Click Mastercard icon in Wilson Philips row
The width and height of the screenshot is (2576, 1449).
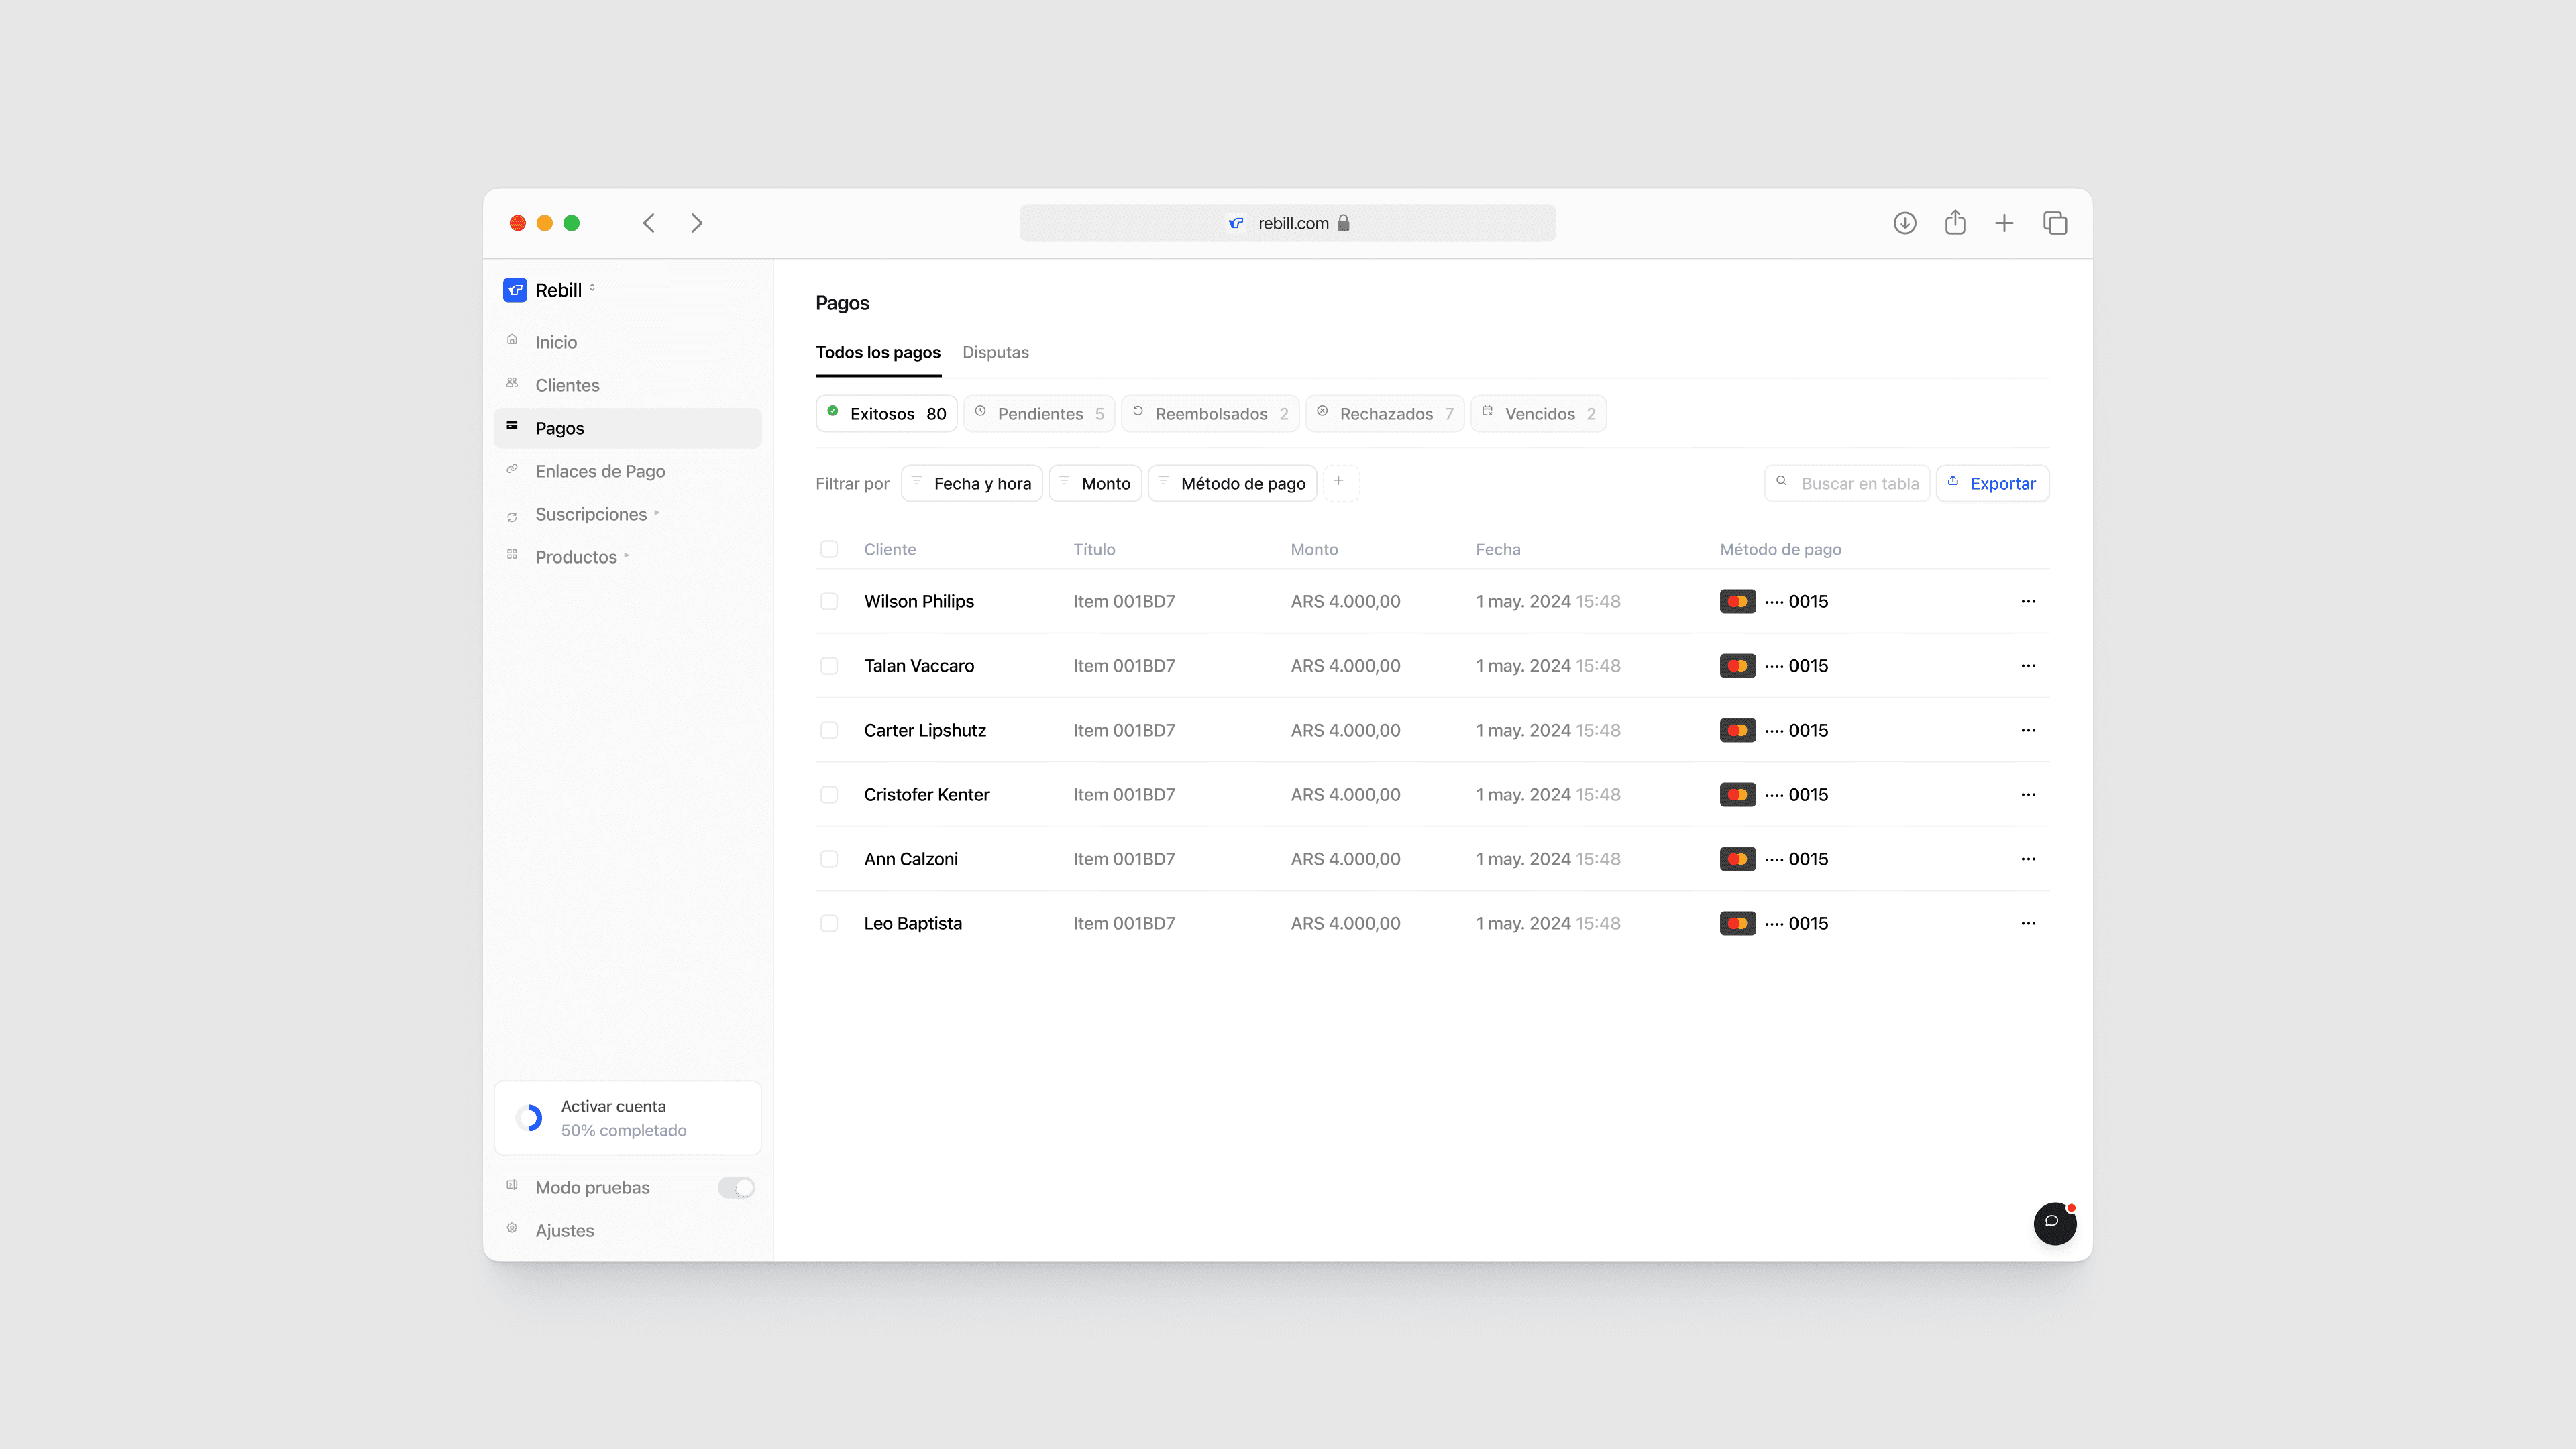1737,601
